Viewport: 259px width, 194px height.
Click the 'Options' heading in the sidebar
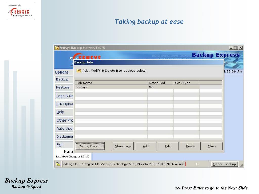click(62, 72)
